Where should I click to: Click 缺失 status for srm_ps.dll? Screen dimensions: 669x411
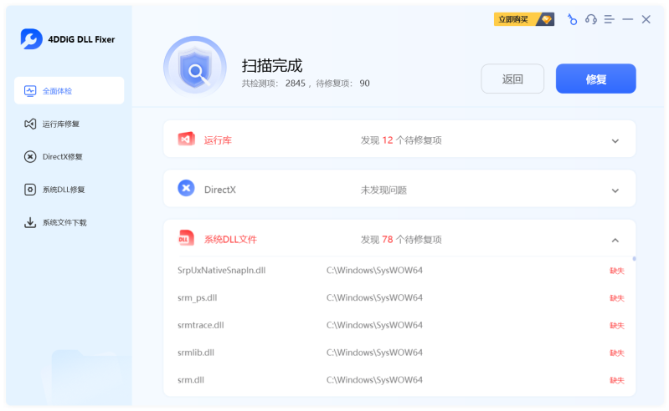pos(617,298)
